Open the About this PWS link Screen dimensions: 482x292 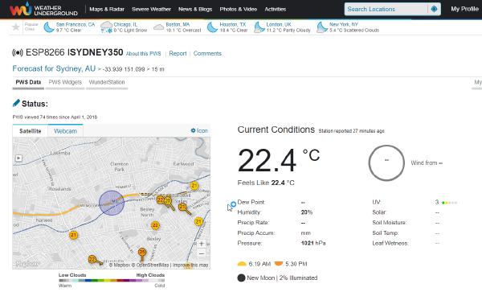click(143, 54)
